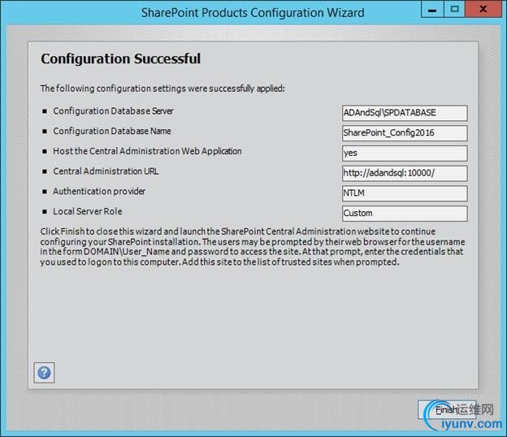507x437 pixels.
Task: Click the Central Administration URL label
Action: (x=106, y=171)
